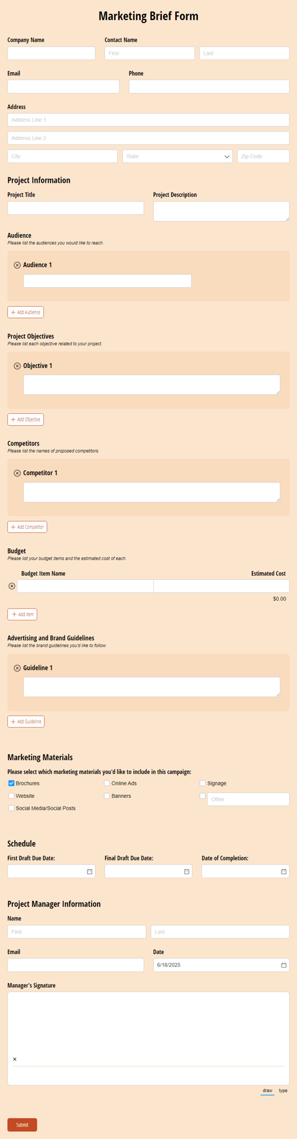Switch signature mode to type
The height and width of the screenshot is (1139, 297).
click(x=283, y=1091)
